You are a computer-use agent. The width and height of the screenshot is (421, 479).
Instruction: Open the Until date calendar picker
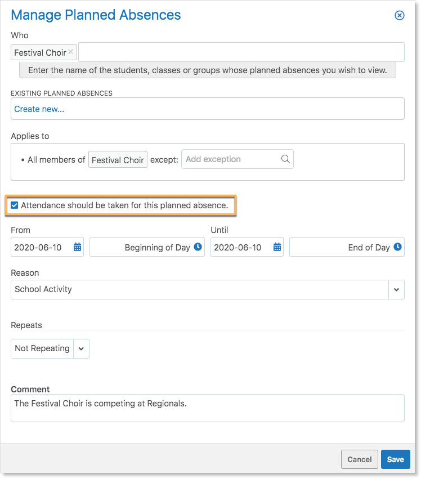277,247
